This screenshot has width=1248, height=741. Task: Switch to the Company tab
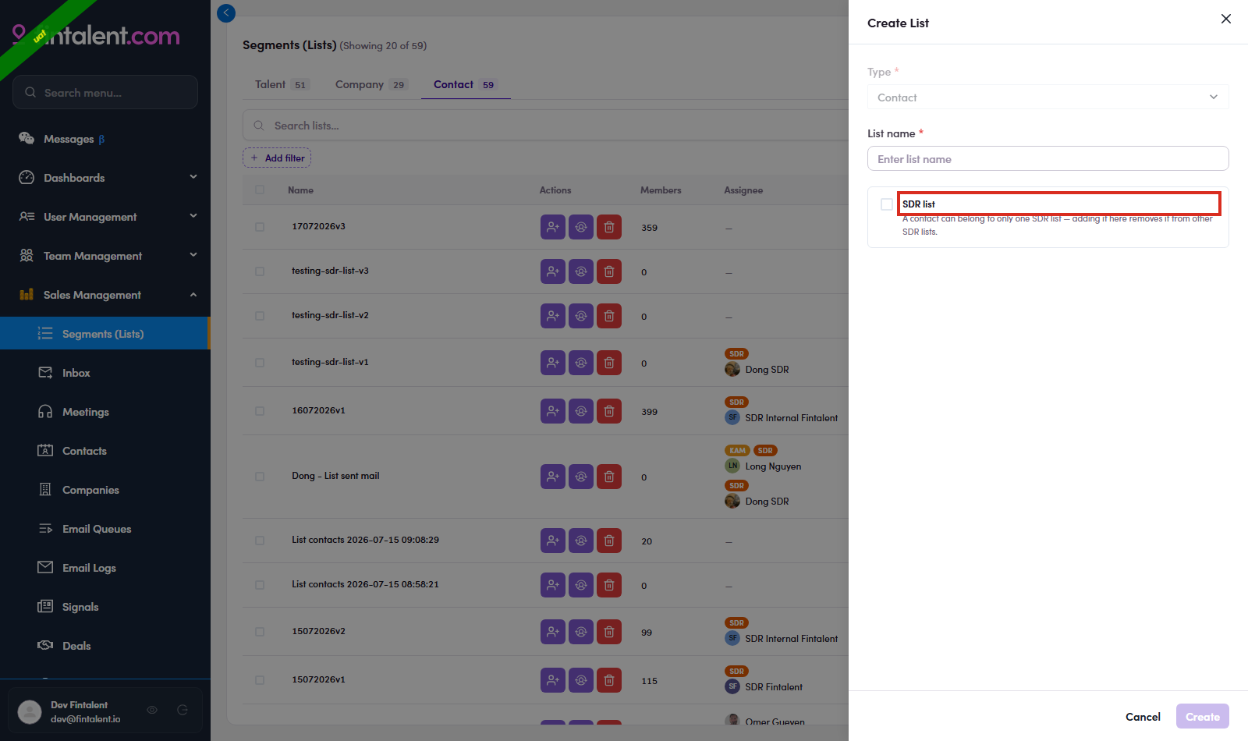coord(370,84)
